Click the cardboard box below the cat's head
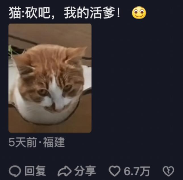The image size is (183, 180). coord(50,127)
